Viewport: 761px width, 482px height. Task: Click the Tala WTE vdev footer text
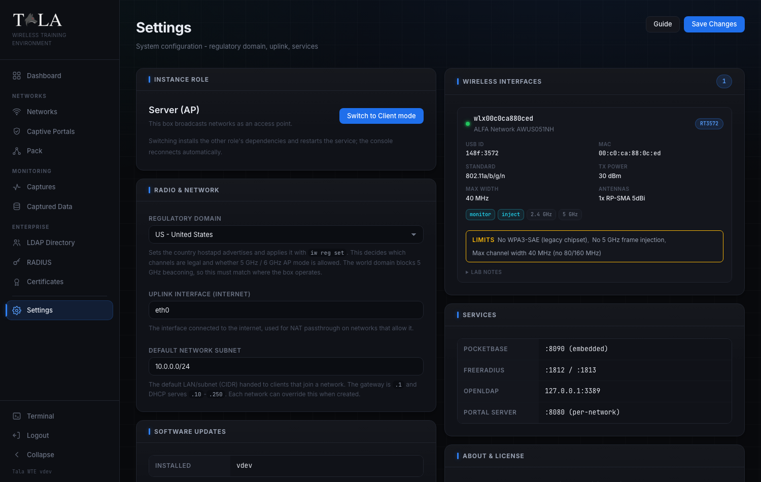pyautogui.click(x=32, y=471)
